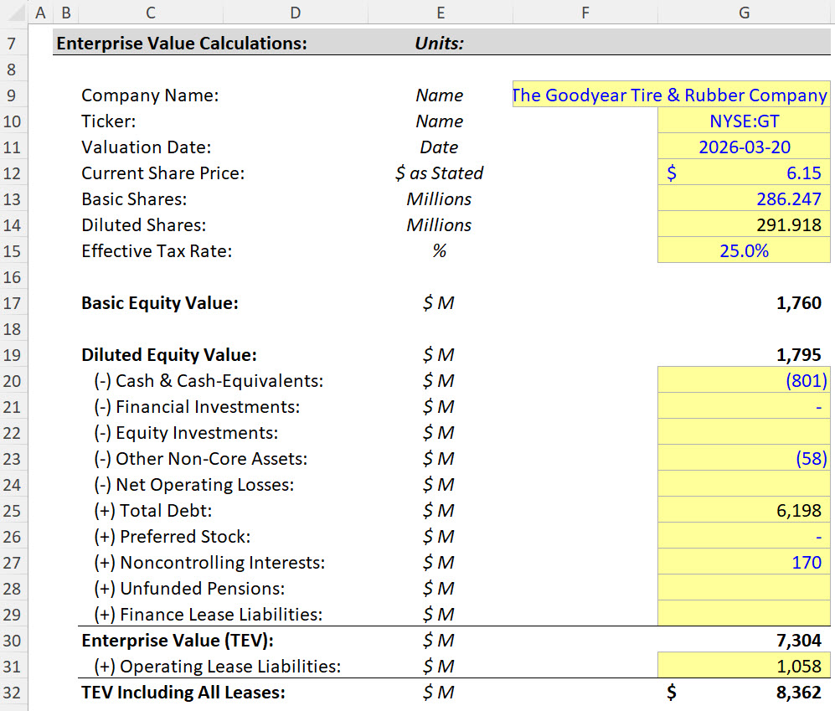The height and width of the screenshot is (711, 835).
Task: Click '(+) Total Debt:' label
Action: (152, 511)
